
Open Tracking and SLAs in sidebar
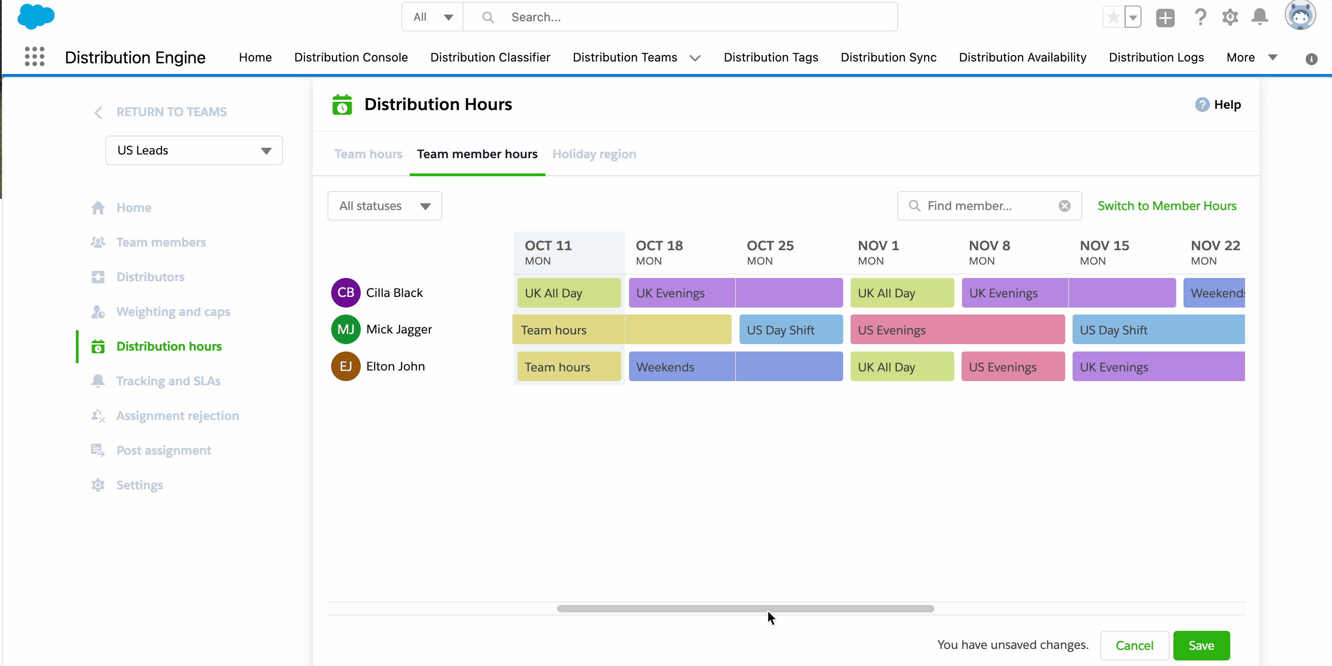168,381
